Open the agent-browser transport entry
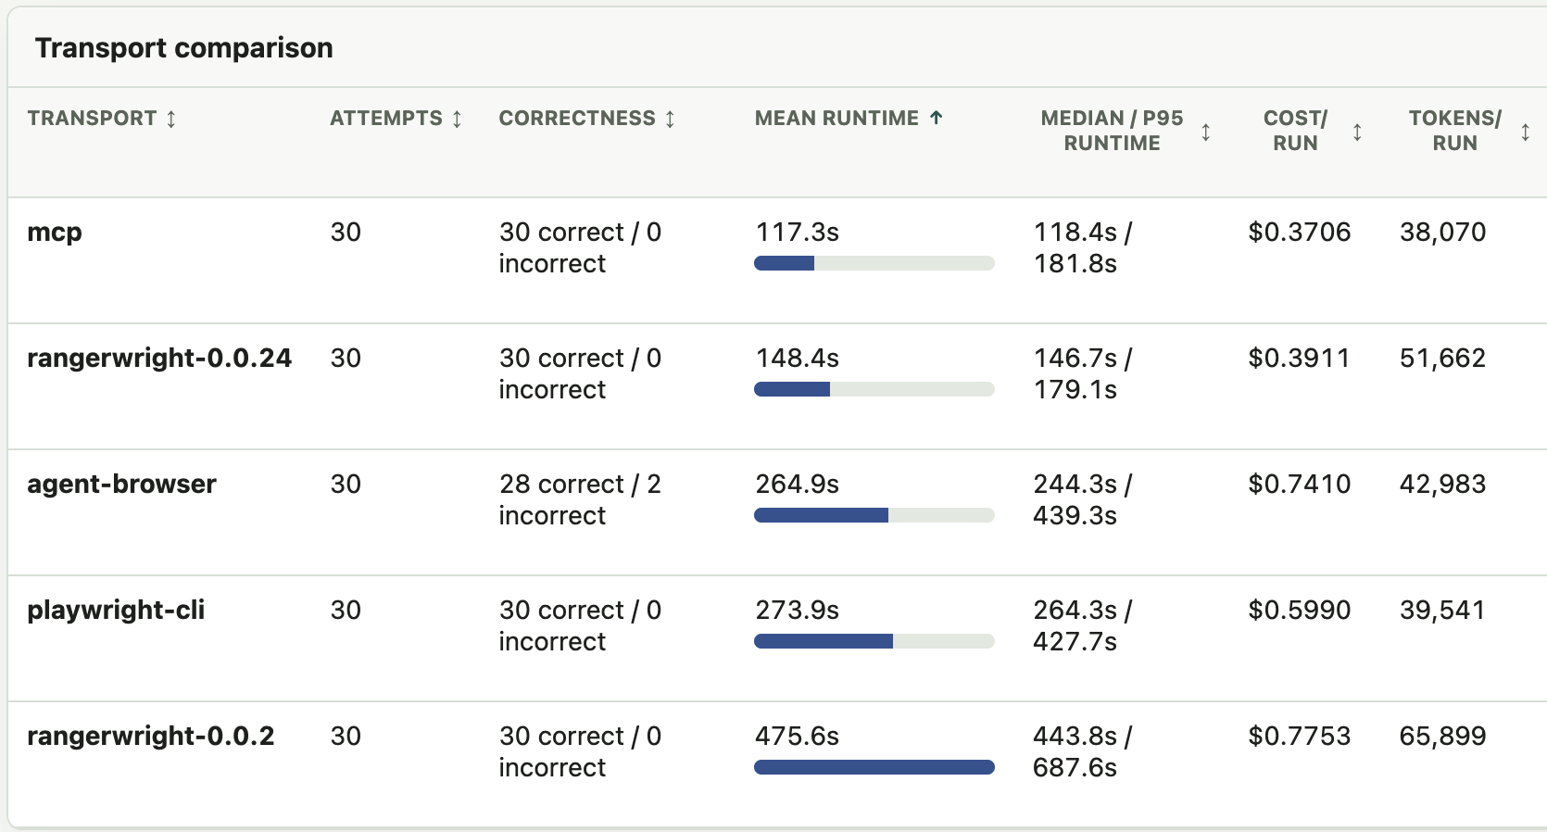The height and width of the screenshot is (832, 1547). (121, 484)
